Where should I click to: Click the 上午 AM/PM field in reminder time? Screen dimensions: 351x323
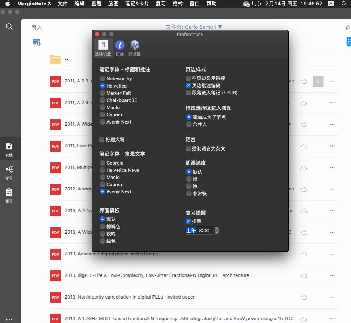click(x=191, y=230)
